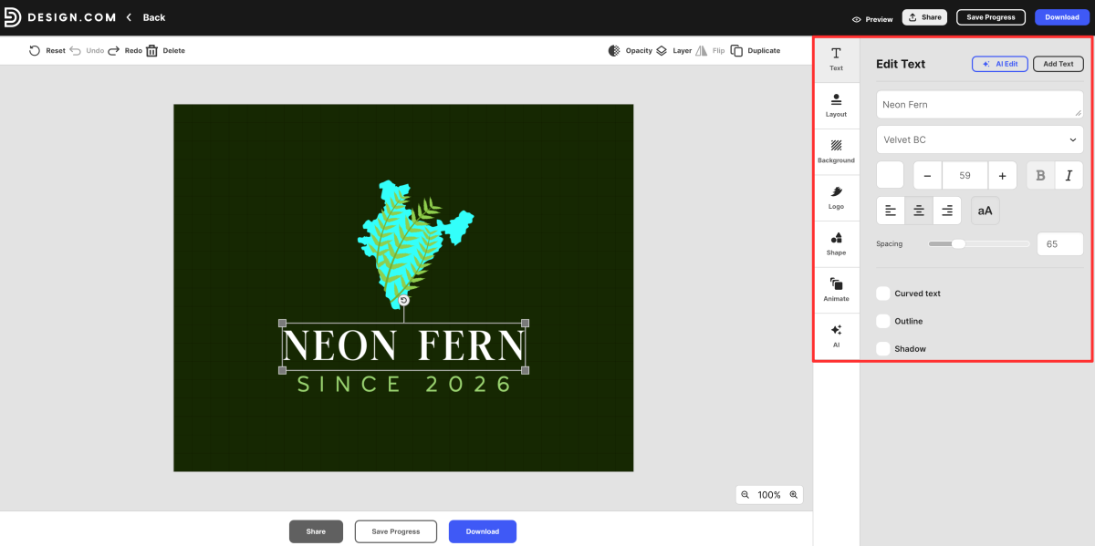Expand the Velvet BC font dropdown
The width and height of the screenshot is (1095, 546).
pos(979,139)
